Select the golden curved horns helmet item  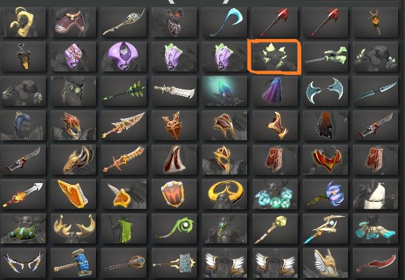[224, 194]
